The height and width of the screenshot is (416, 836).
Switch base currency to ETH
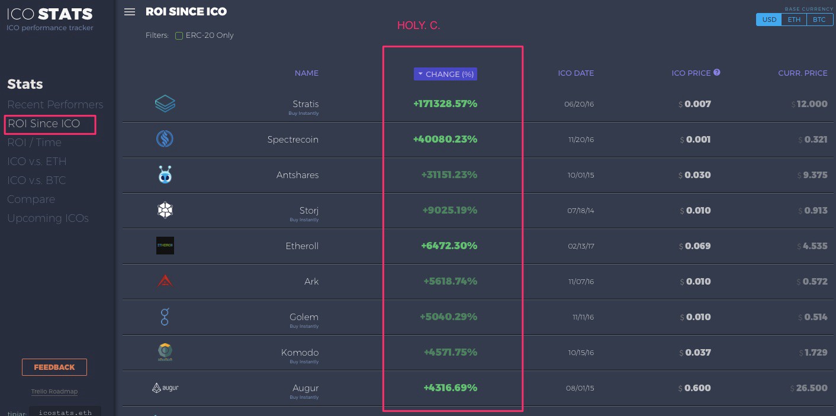click(794, 20)
